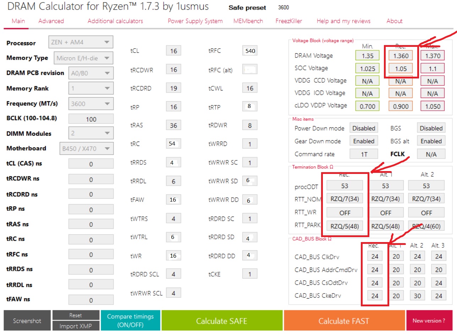The height and width of the screenshot is (334, 457).
Task: Open the Memory Rank dropdown
Action: point(90,88)
